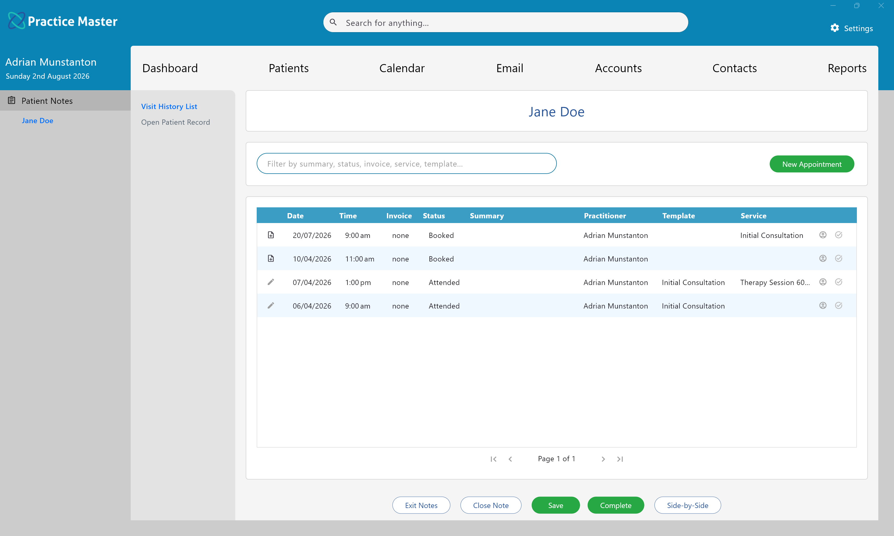Click the filter by summary input field

point(406,164)
